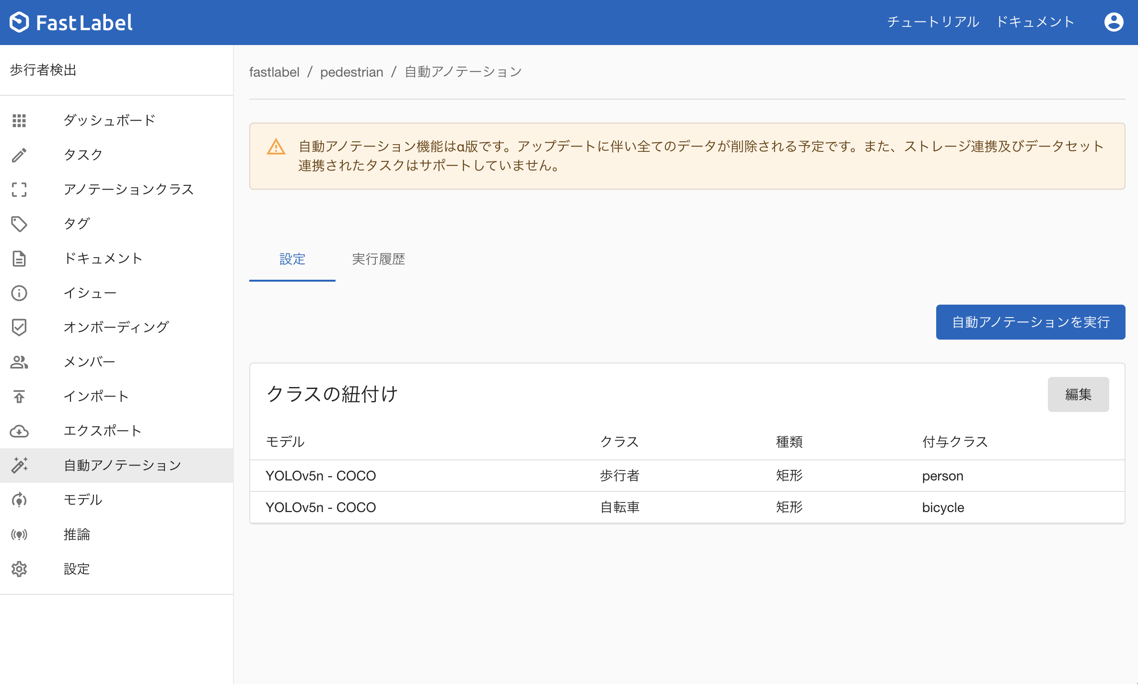Screen dimensions: 1138x684
Task: Open sidebar ドキュメント entry
Action: pos(116,258)
